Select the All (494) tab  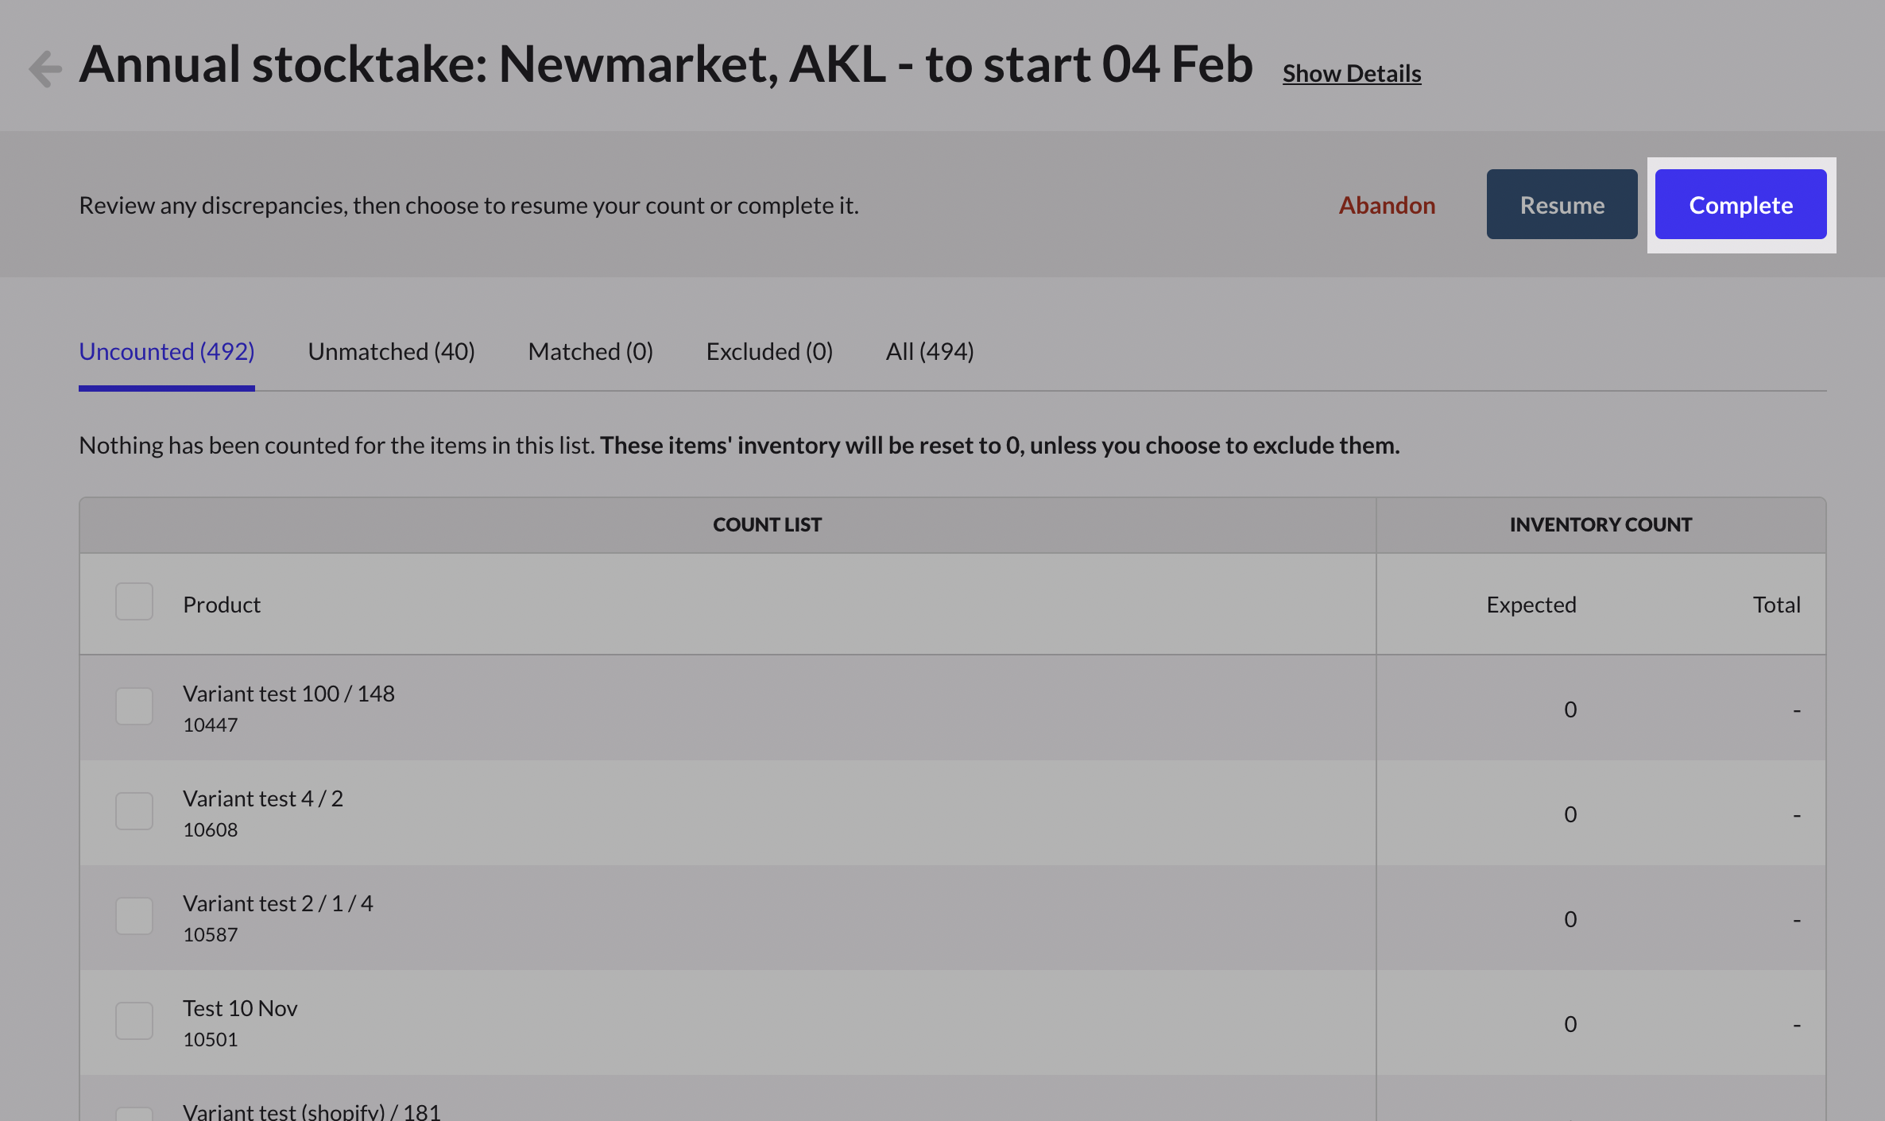coord(930,351)
